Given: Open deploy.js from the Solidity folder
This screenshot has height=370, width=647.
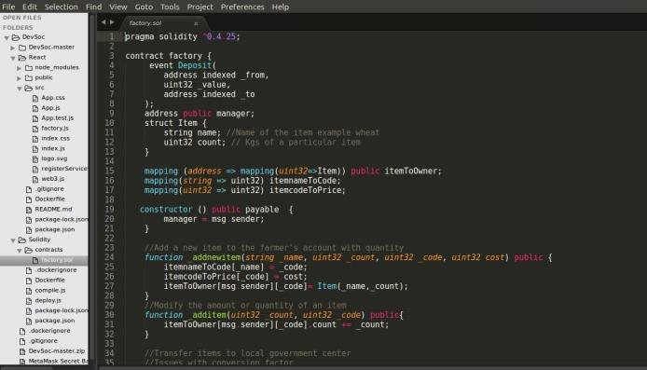Looking at the screenshot, I should point(48,300).
